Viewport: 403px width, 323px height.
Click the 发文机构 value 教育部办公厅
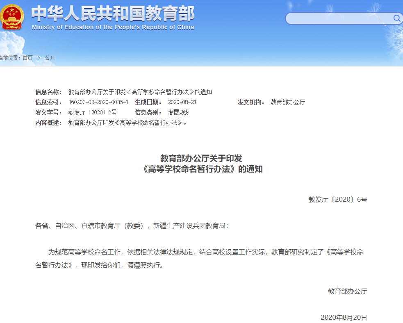[x=287, y=102]
